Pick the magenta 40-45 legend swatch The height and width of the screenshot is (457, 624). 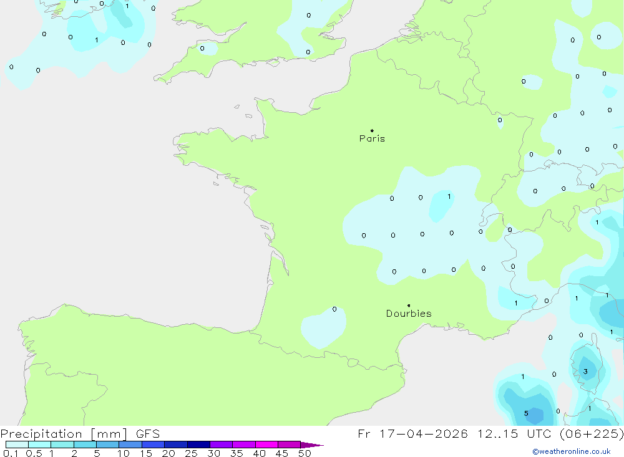[x=266, y=445]
